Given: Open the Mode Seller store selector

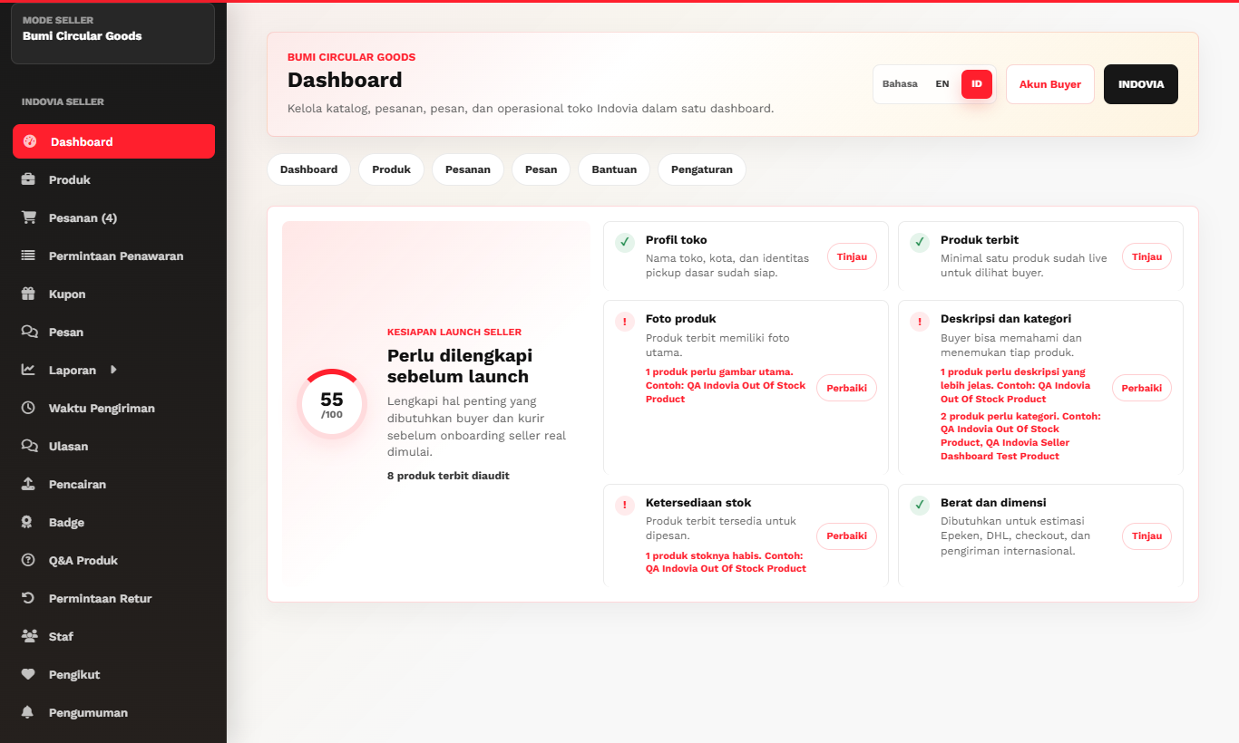Looking at the screenshot, I should pos(112,34).
